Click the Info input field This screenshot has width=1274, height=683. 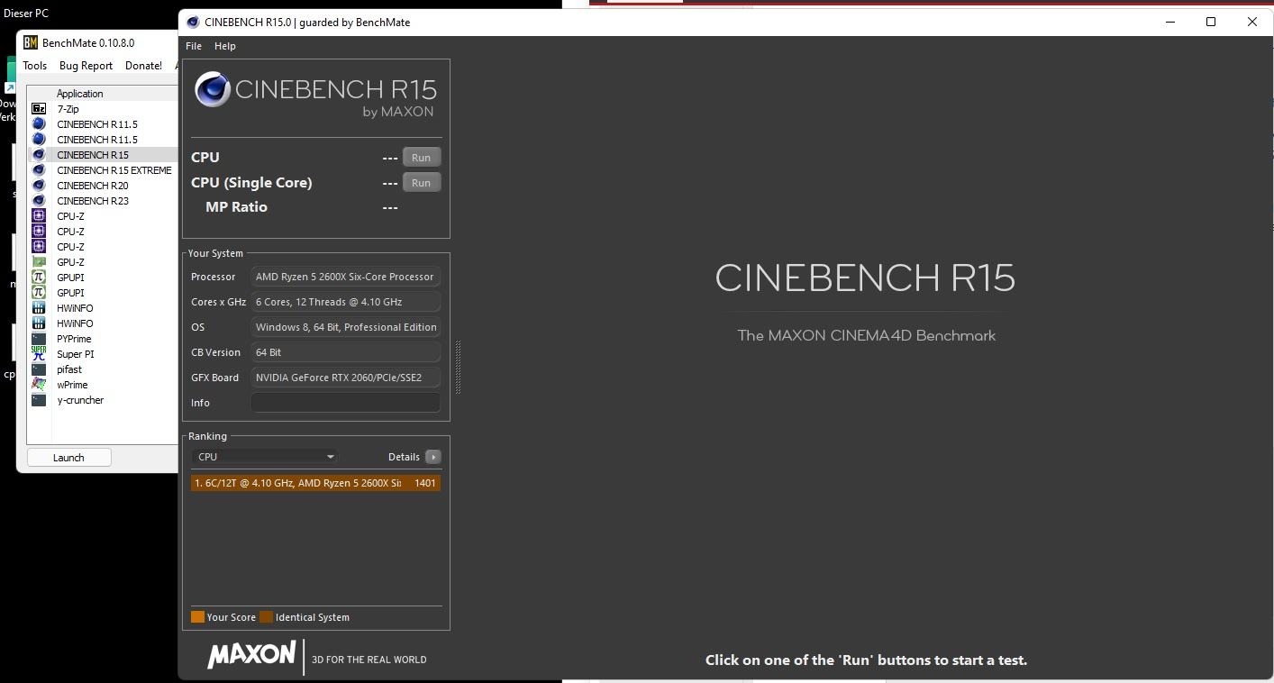tap(346, 403)
